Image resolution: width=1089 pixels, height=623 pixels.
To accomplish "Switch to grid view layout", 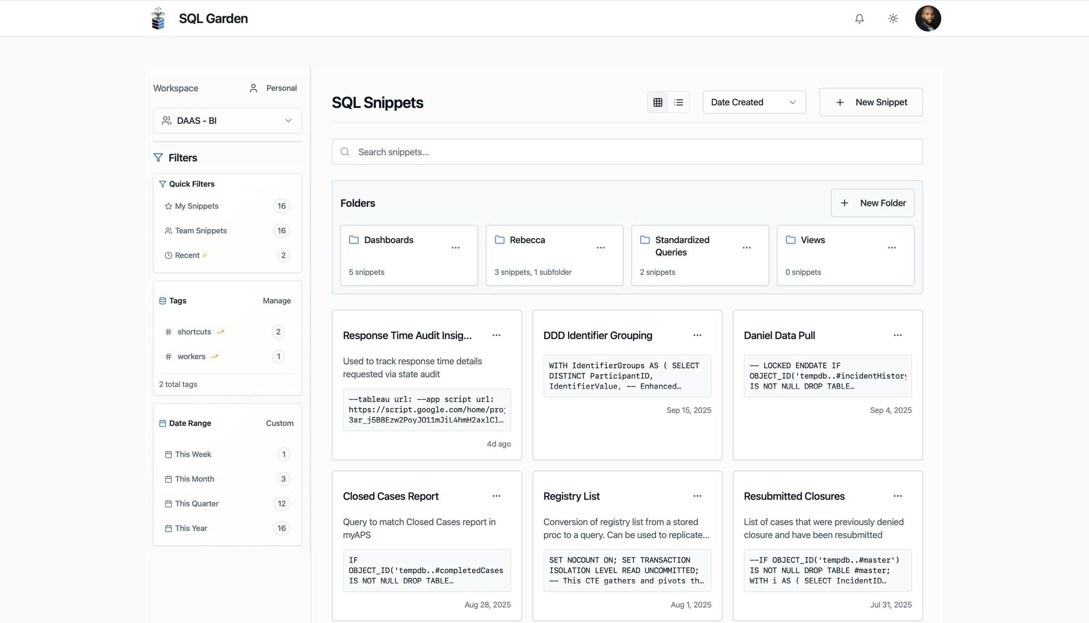I will (x=658, y=102).
